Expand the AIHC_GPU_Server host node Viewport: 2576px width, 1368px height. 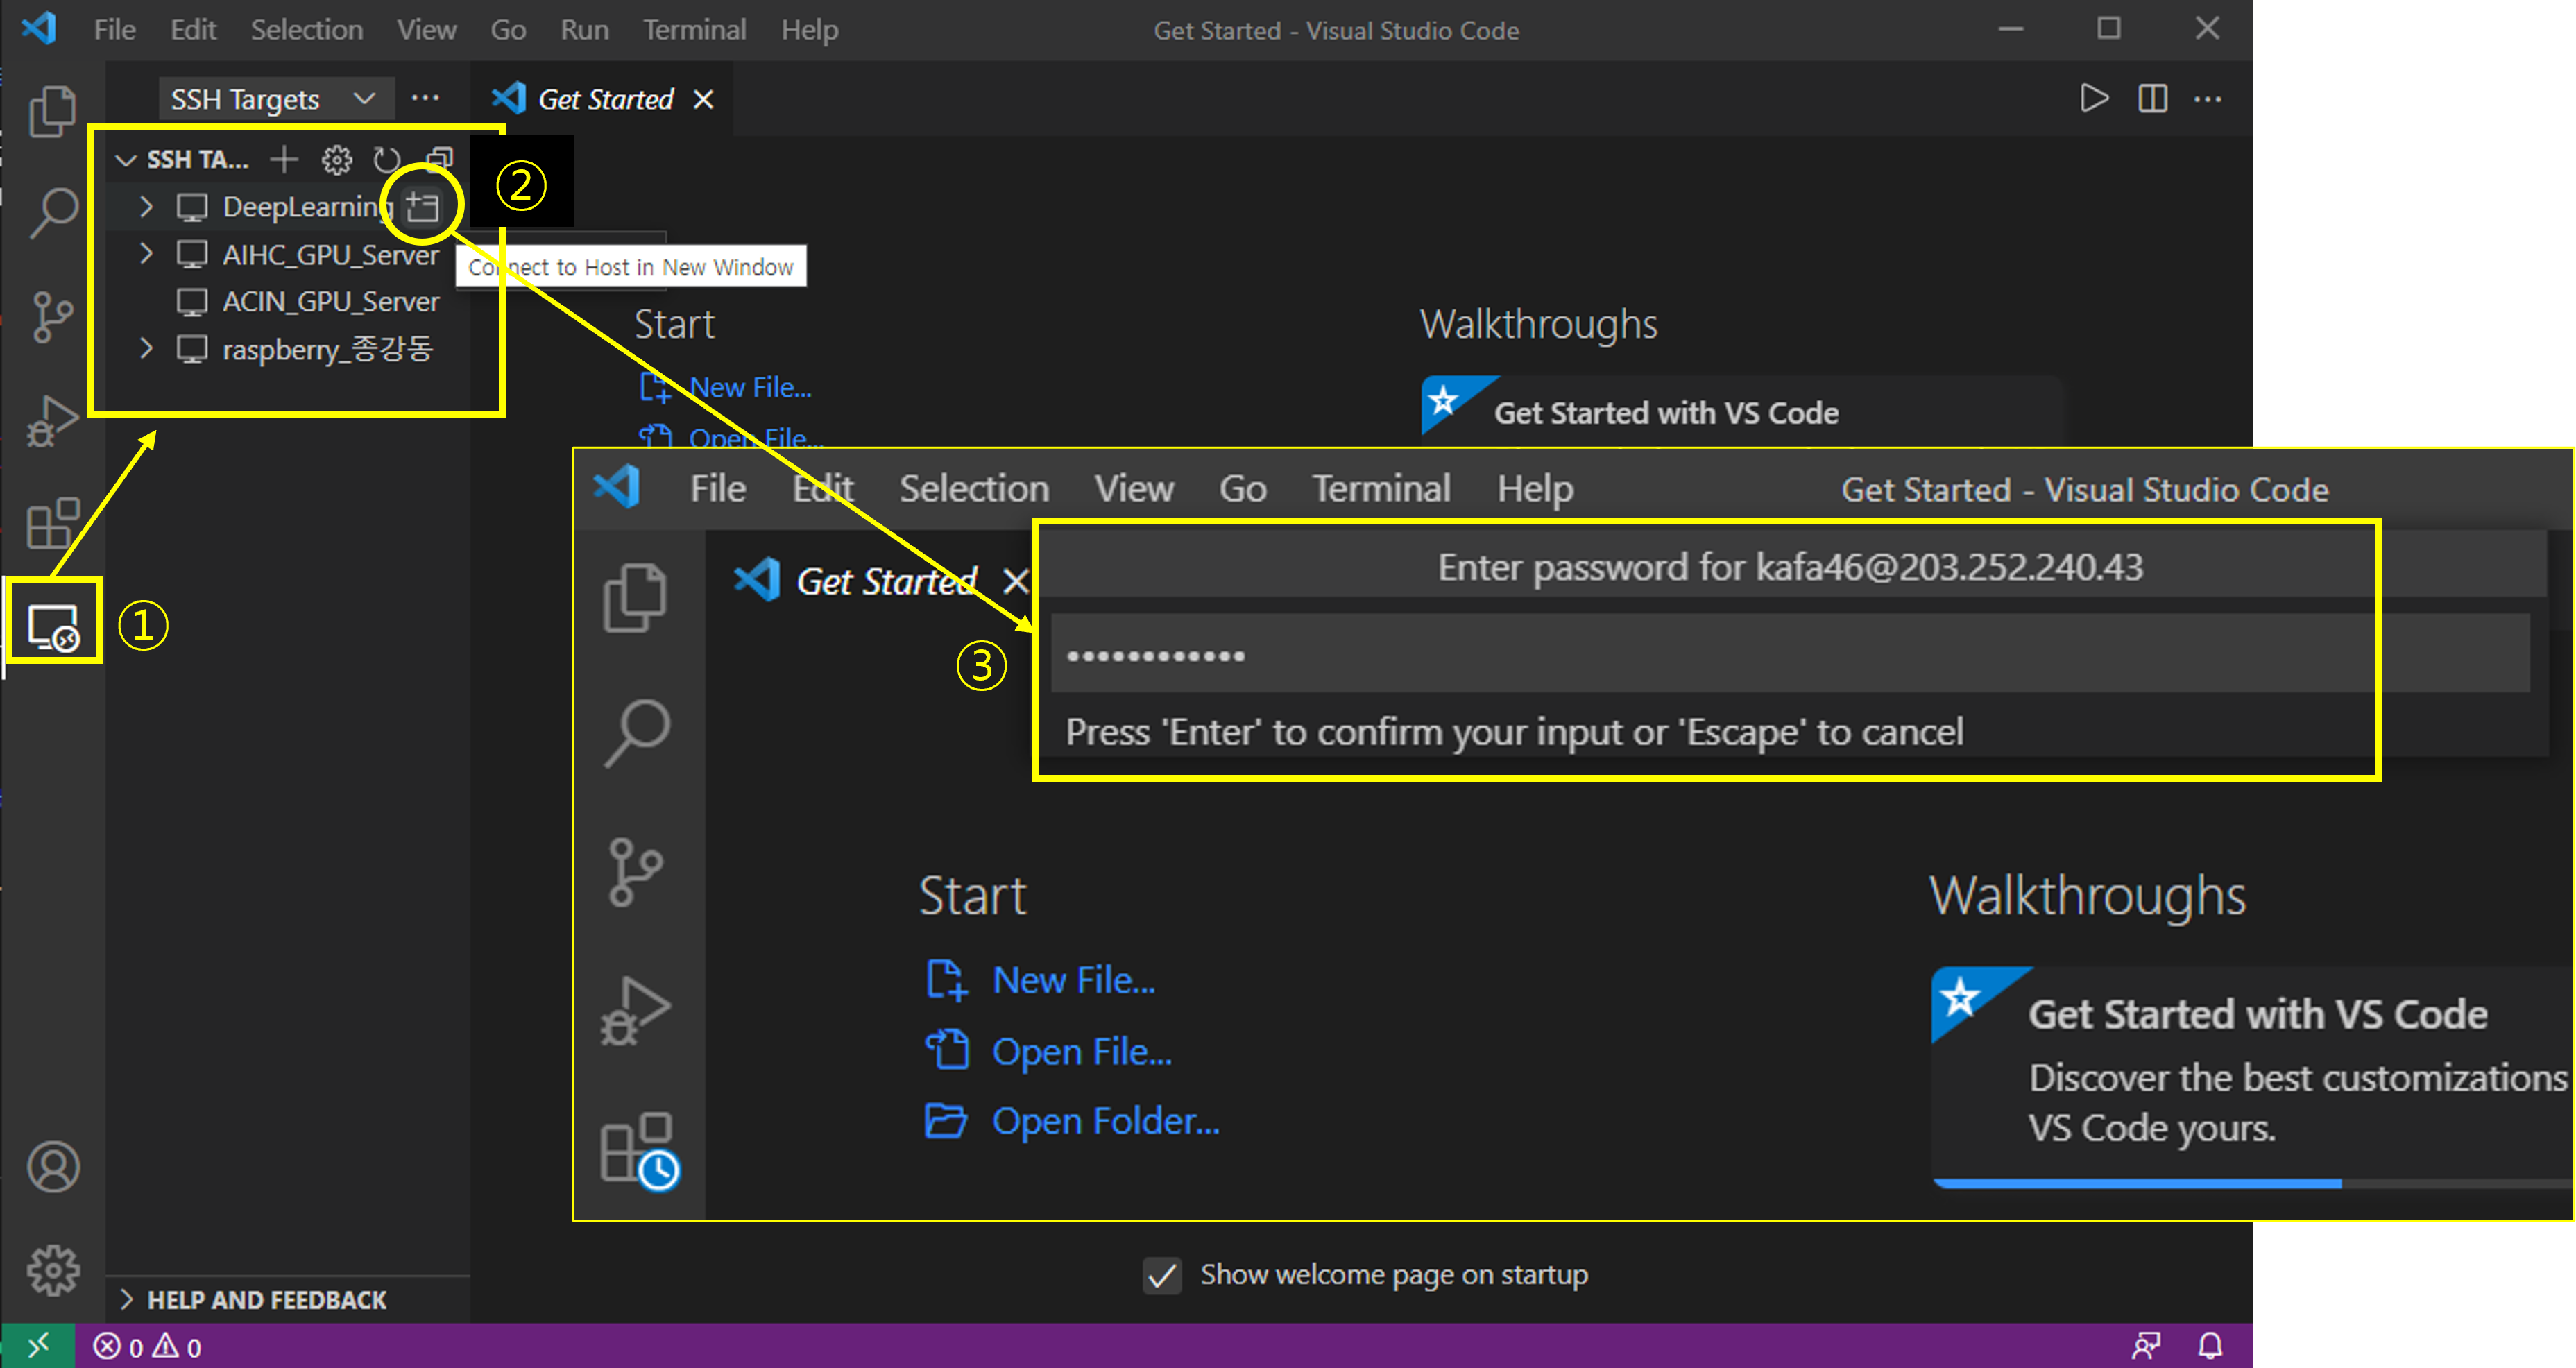click(x=146, y=254)
